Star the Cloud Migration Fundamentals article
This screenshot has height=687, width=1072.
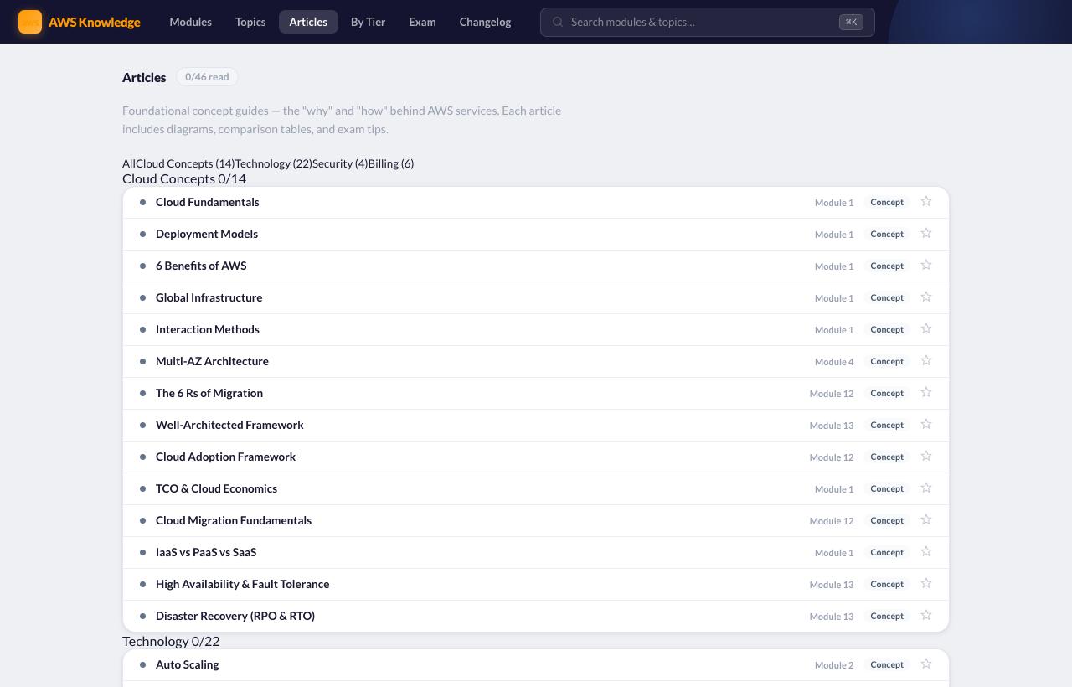926,520
